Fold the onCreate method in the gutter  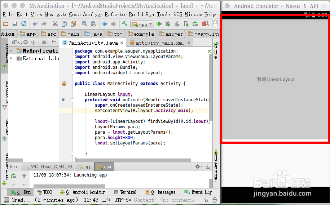click(x=72, y=100)
